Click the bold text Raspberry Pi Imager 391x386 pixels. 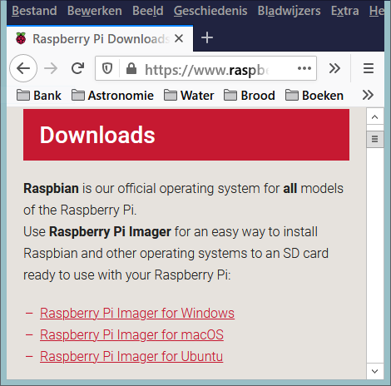click(x=110, y=232)
